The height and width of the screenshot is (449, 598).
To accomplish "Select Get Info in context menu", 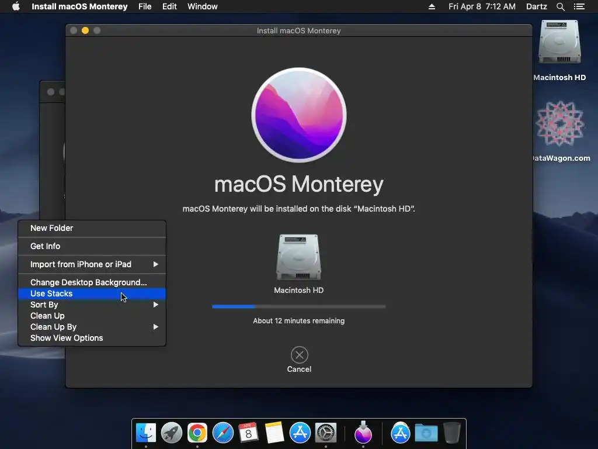I will click(x=92, y=246).
